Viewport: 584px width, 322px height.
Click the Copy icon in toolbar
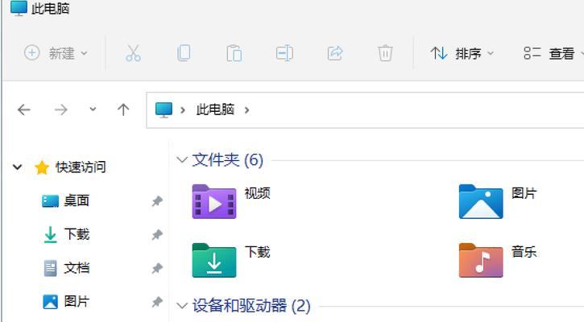click(184, 53)
